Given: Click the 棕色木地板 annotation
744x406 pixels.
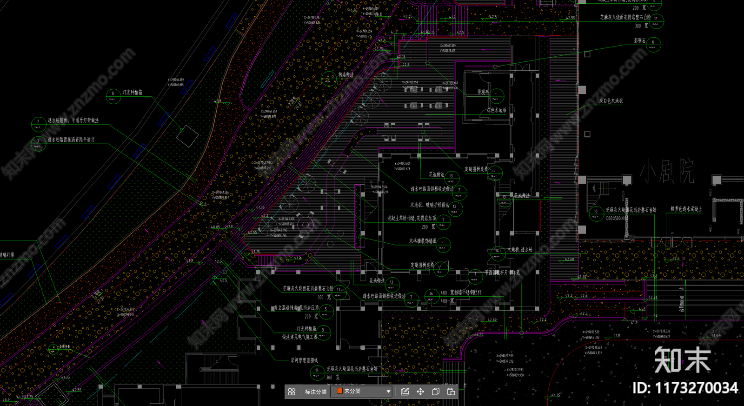Looking at the screenshot, I should point(497,110).
